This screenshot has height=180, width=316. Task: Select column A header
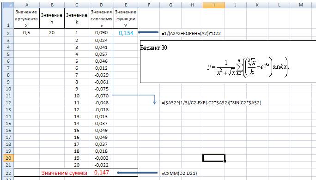coord(27,5)
